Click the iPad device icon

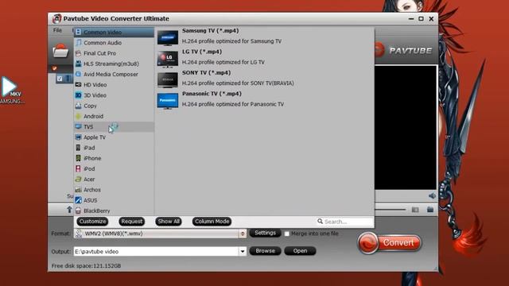[78, 148]
